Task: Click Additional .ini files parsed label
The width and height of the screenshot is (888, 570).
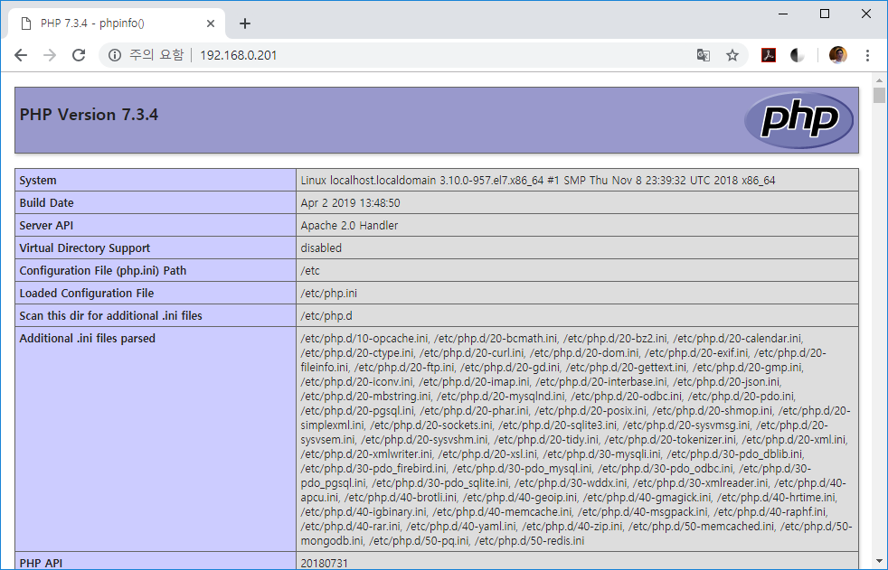Action: 87,339
